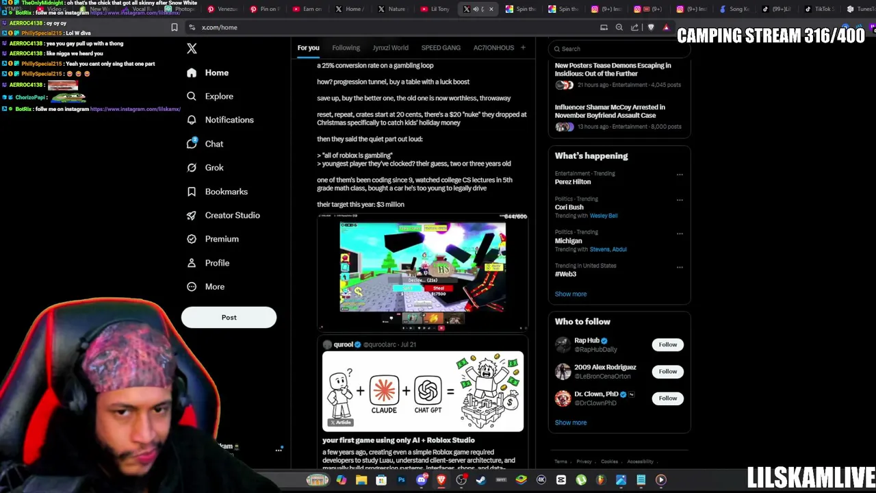Image resolution: width=876 pixels, height=493 pixels.
Task: Open the Claude plus ChatGPT article image
Action: [423, 392]
